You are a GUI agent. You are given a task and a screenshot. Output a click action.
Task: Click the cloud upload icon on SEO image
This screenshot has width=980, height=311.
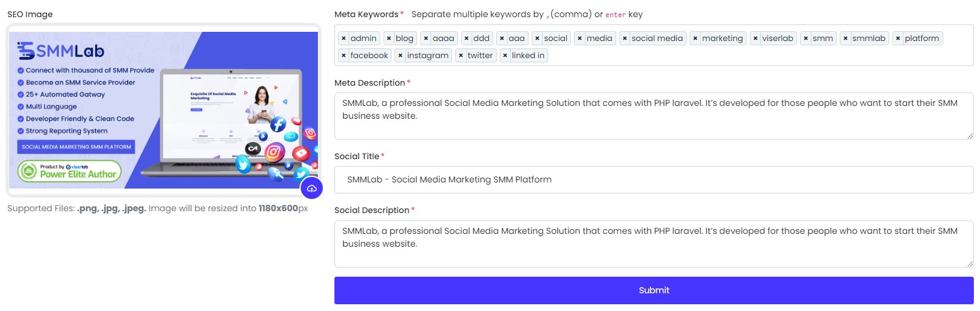pyautogui.click(x=312, y=188)
